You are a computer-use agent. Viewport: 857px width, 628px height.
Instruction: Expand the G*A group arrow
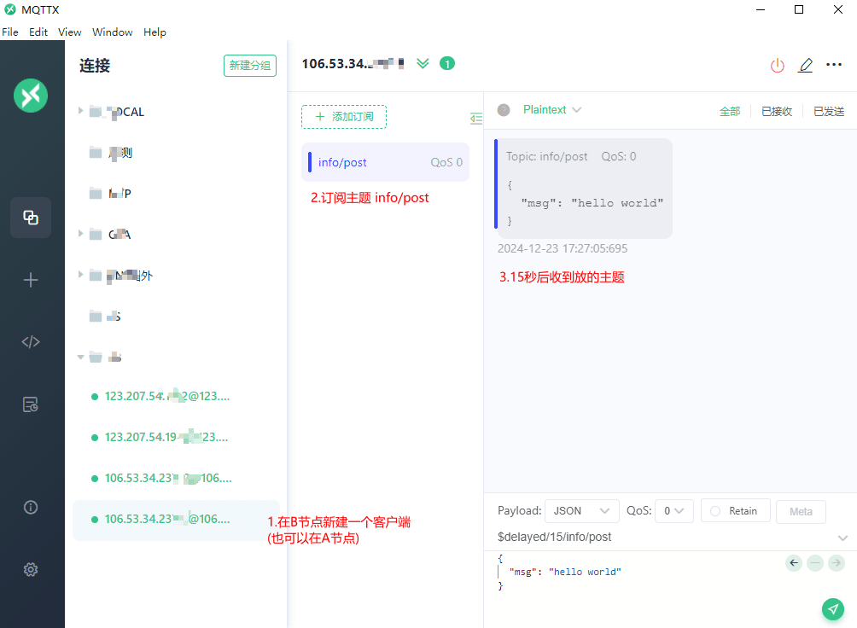coord(80,234)
